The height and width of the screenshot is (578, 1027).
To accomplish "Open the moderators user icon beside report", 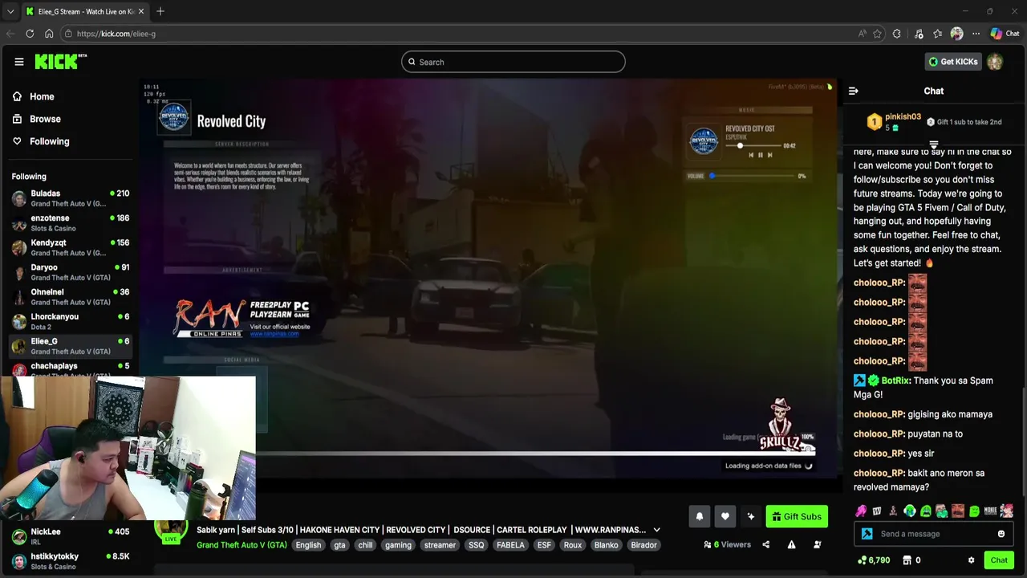I will [x=817, y=544].
